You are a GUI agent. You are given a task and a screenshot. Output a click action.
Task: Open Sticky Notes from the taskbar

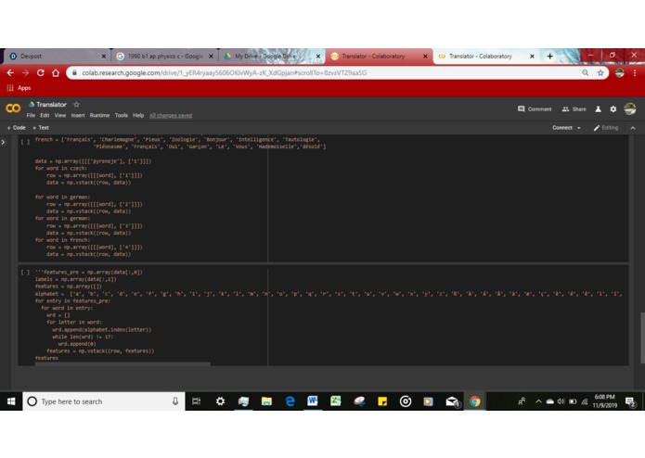click(382, 401)
